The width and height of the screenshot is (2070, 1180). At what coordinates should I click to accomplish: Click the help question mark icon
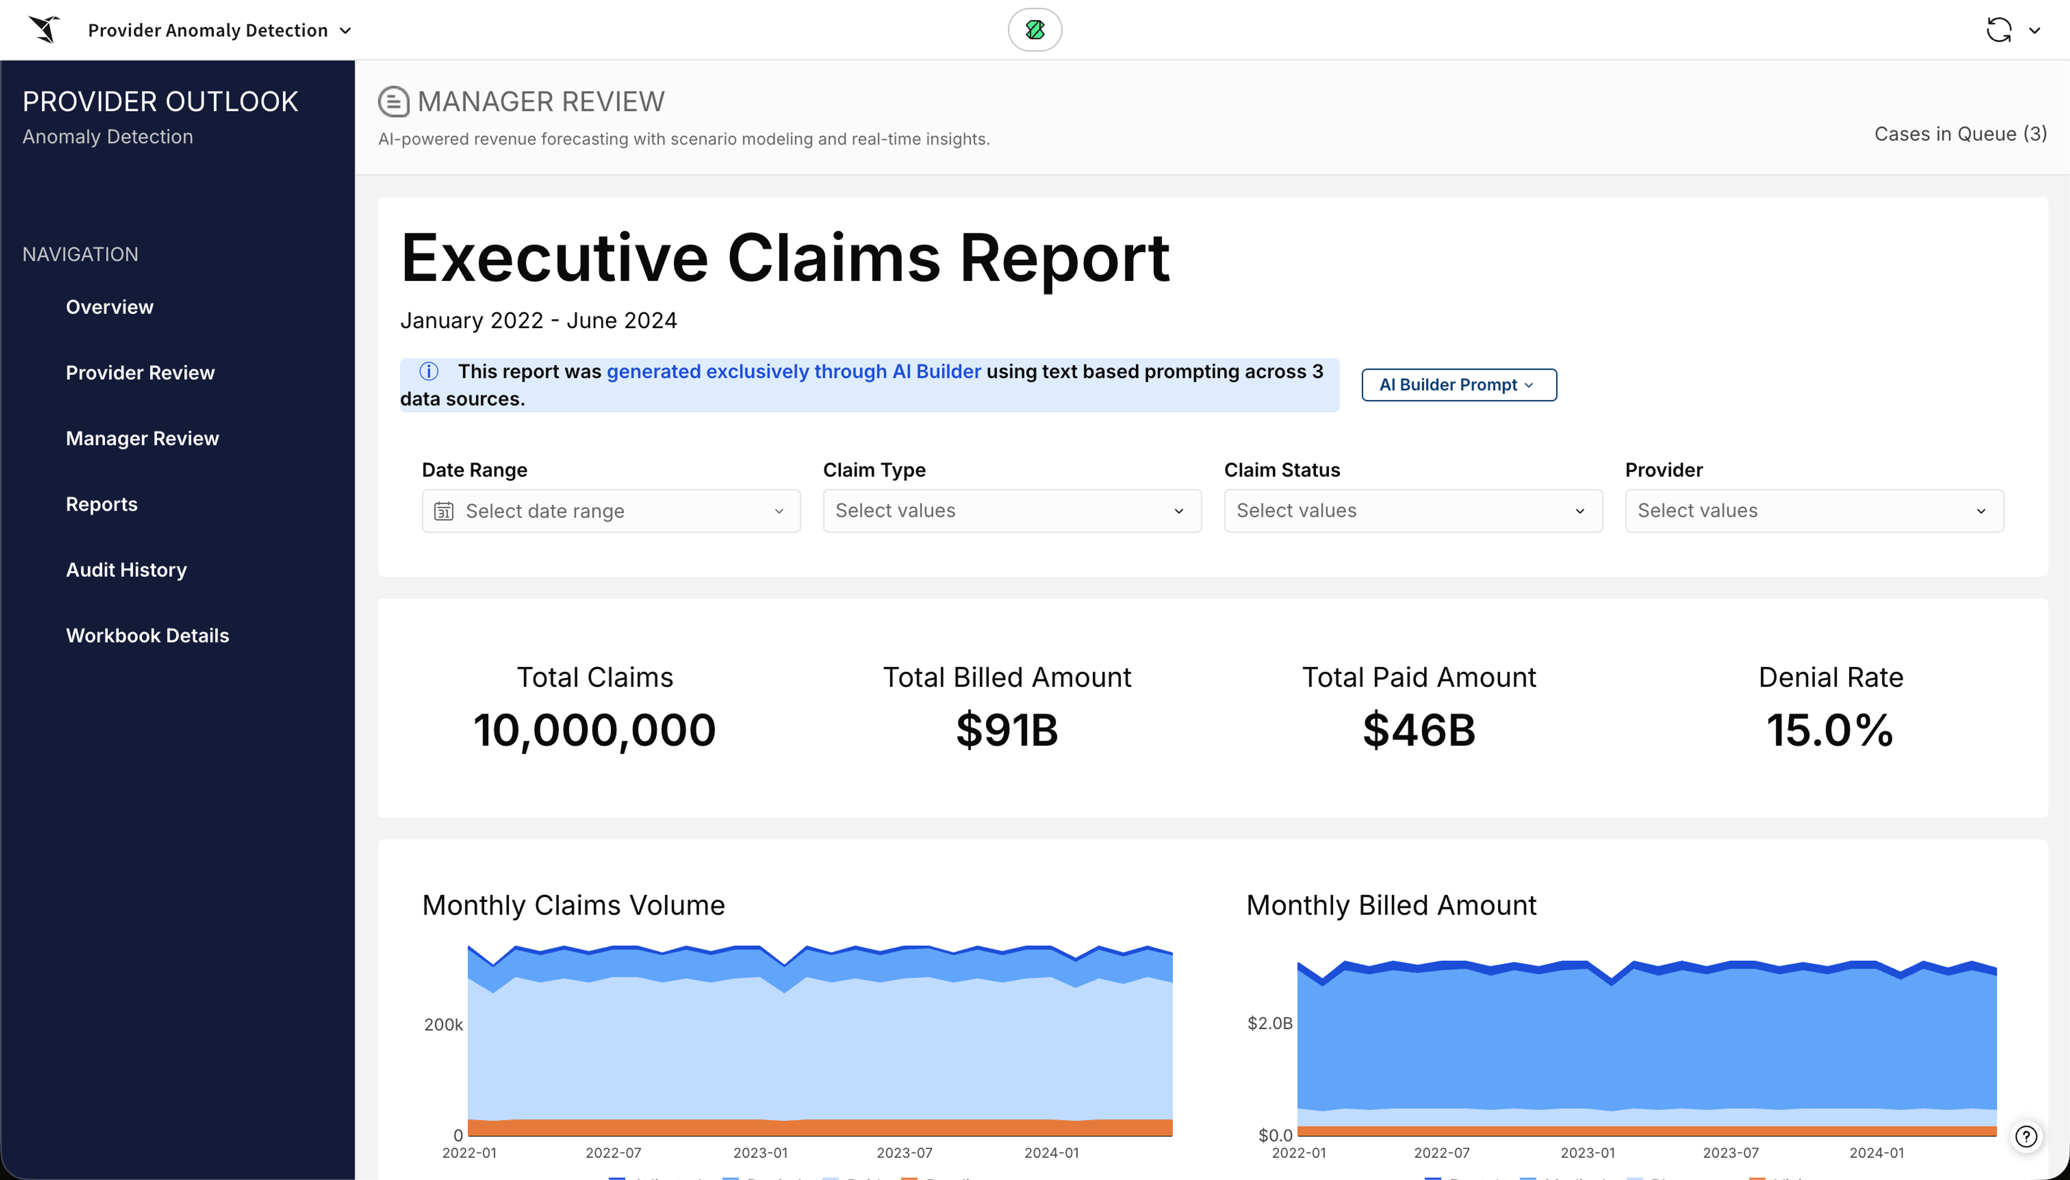pyautogui.click(x=2026, y=1137)
